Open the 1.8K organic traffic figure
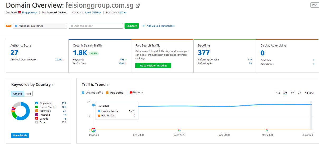 [x=80, y=53]
